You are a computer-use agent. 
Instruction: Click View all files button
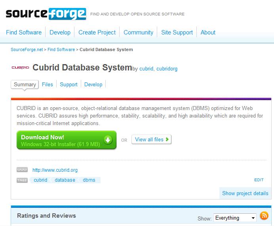152,139
